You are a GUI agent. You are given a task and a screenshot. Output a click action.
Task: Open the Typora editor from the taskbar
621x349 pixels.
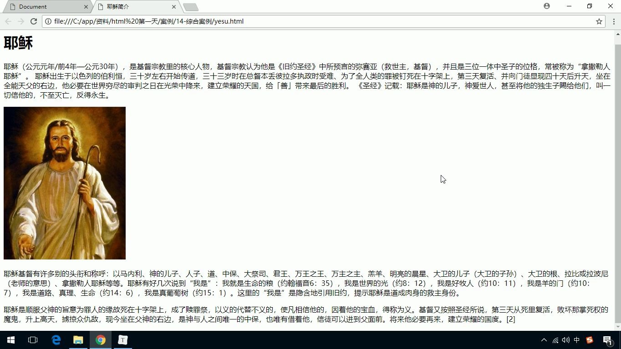click(122, 339)
